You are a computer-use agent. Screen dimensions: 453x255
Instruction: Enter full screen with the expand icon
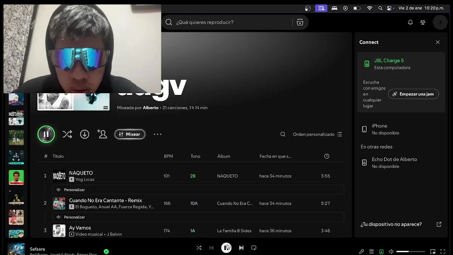point(442,251)
